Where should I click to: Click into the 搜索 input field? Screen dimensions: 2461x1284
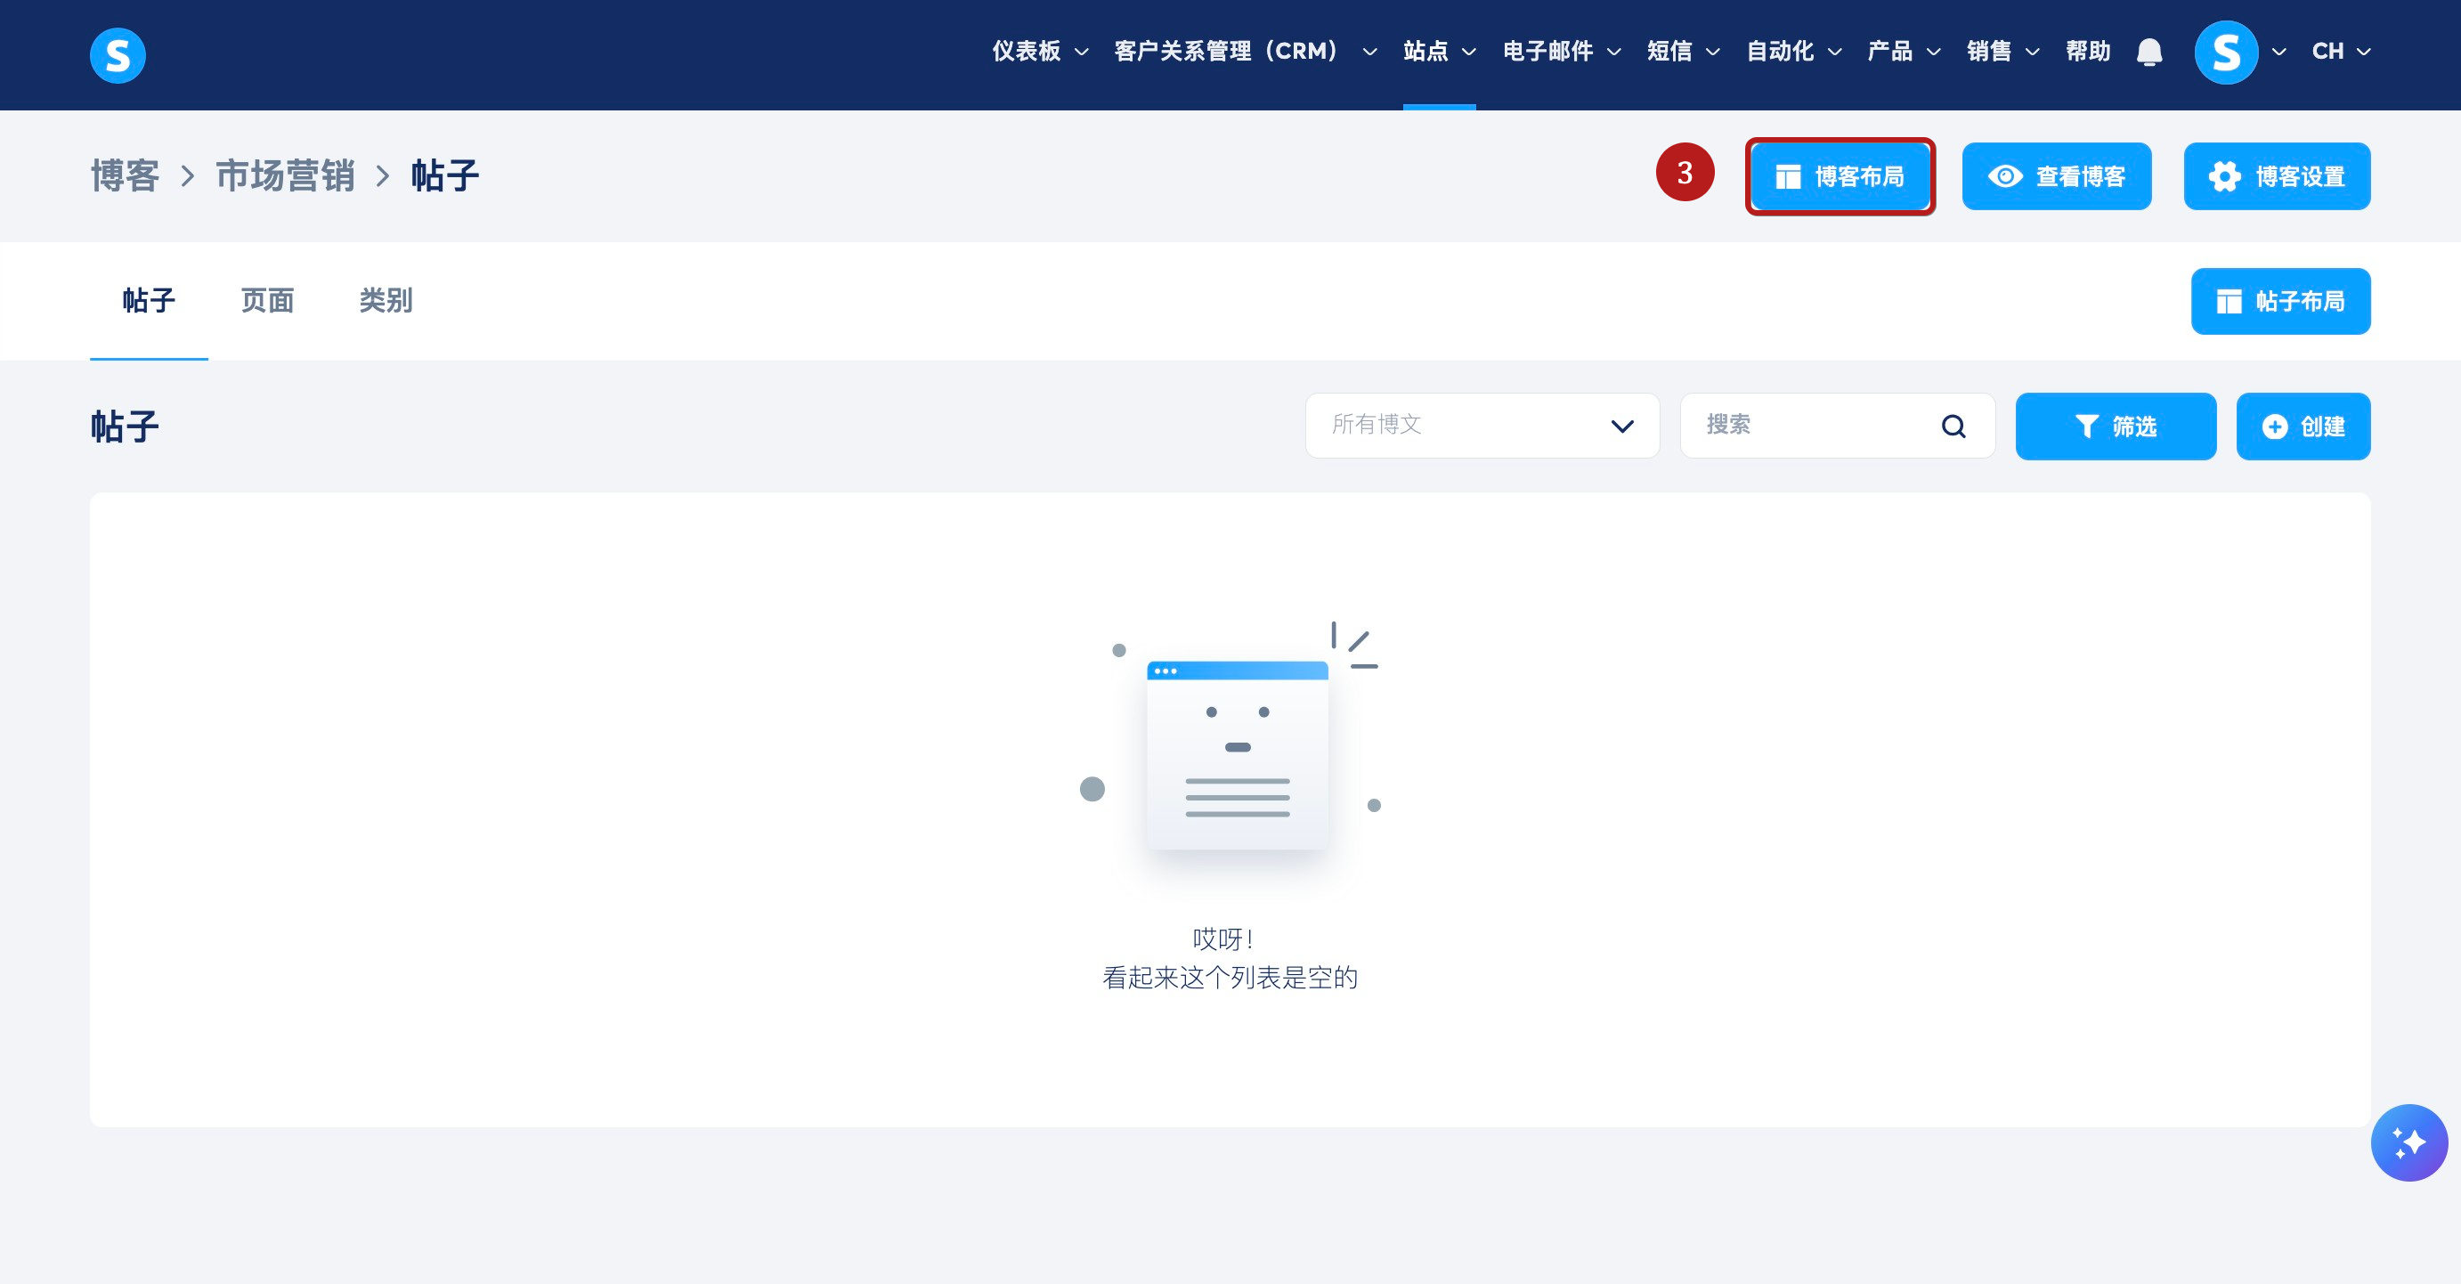1810,427
